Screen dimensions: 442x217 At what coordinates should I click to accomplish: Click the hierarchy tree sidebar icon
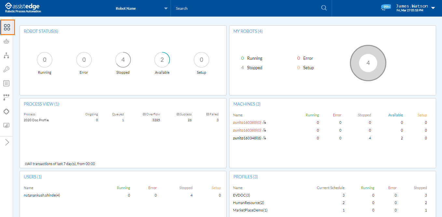click(x=6, y=56)
